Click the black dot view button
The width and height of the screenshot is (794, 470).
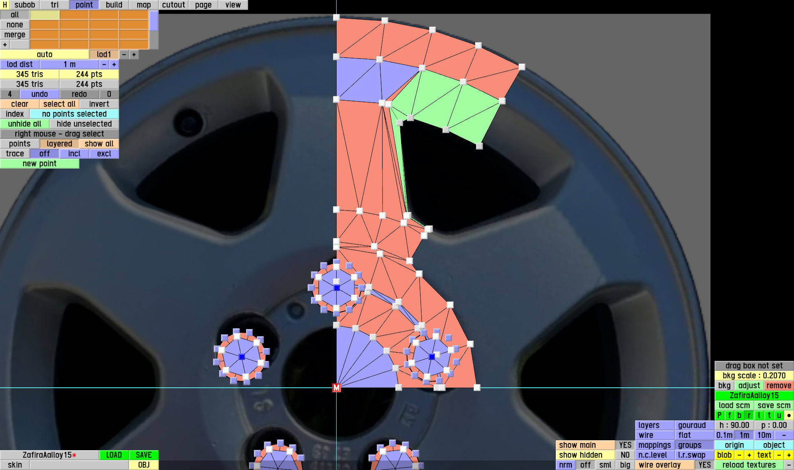point(789,415)
